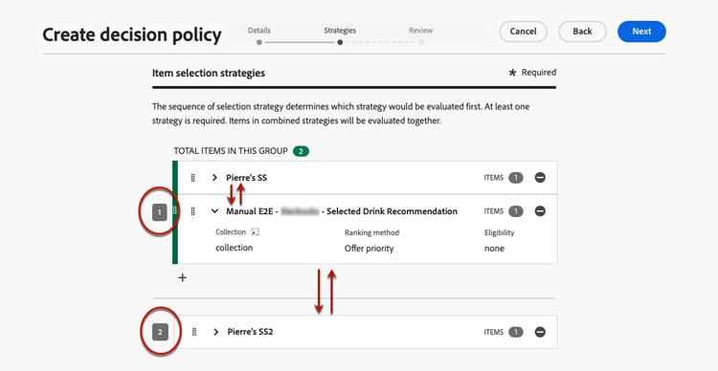Click the Cancel button

click(523, 32)
